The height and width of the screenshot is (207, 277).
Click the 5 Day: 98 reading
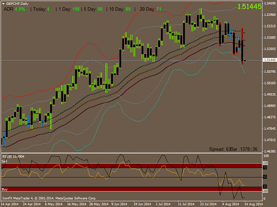93,9
